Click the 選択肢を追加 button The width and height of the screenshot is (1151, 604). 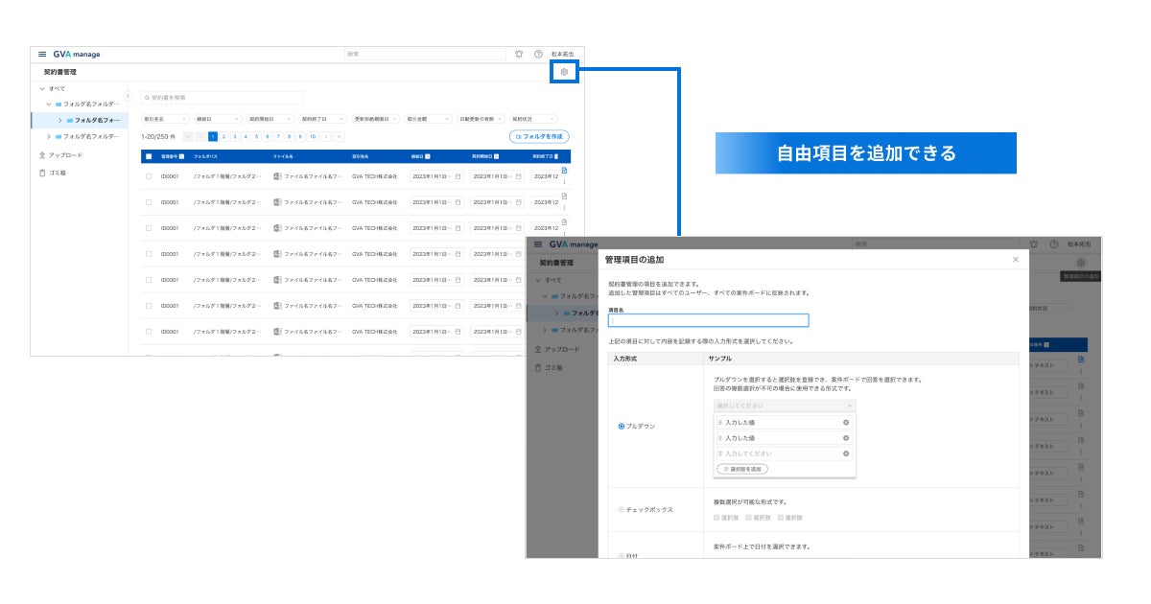pos(742,469)
